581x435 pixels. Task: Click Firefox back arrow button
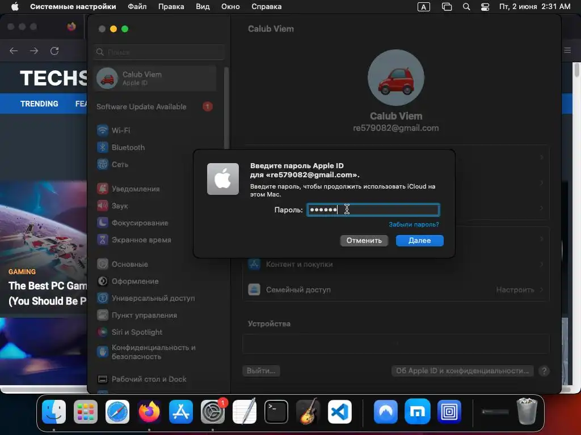click(14, 50)
